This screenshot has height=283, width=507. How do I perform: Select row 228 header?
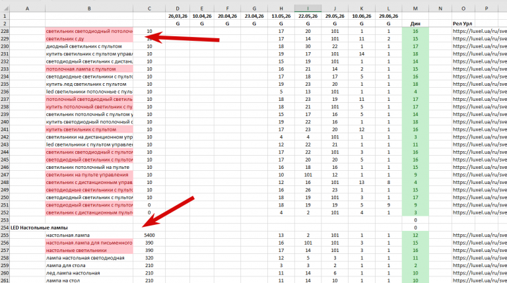5,32
